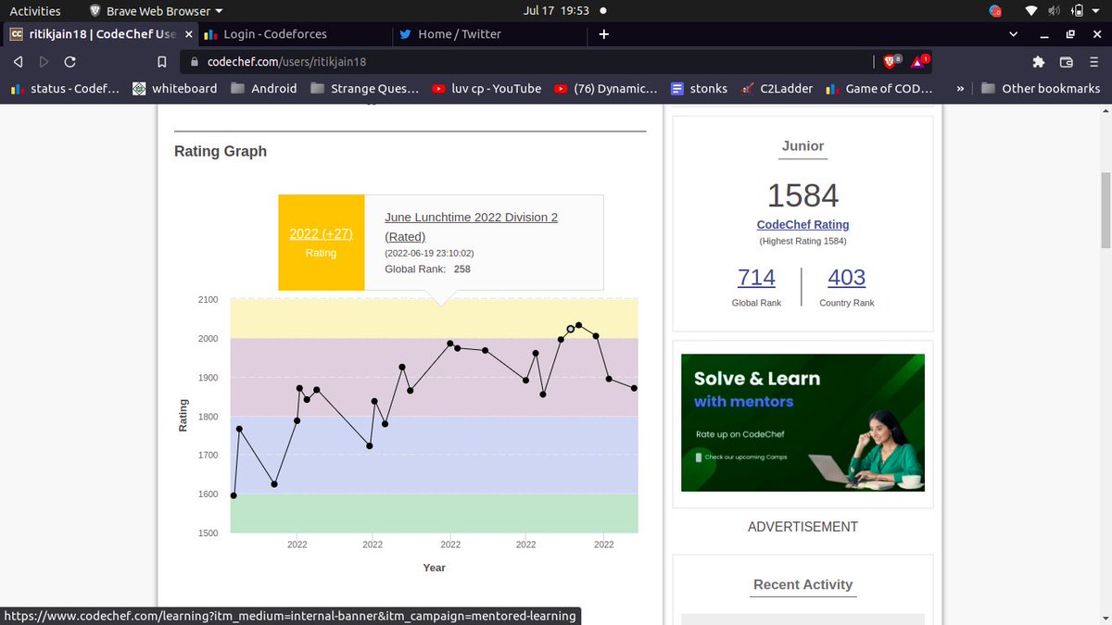1112x625 pixels.
Task: Open the CodeChef Rating link
Action: click(x=802, y=224)
